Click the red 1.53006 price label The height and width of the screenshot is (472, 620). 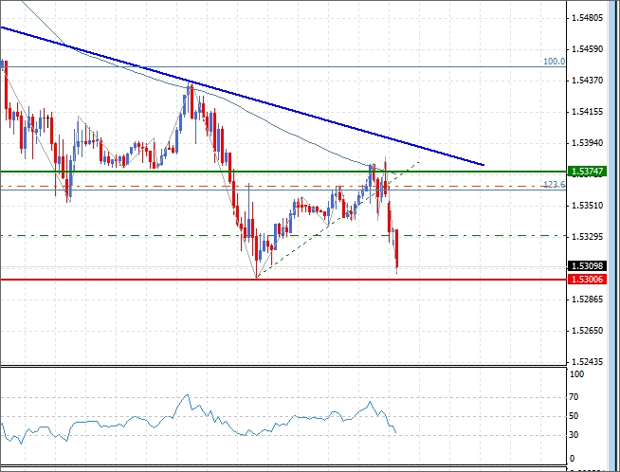[x=584, y=280]
